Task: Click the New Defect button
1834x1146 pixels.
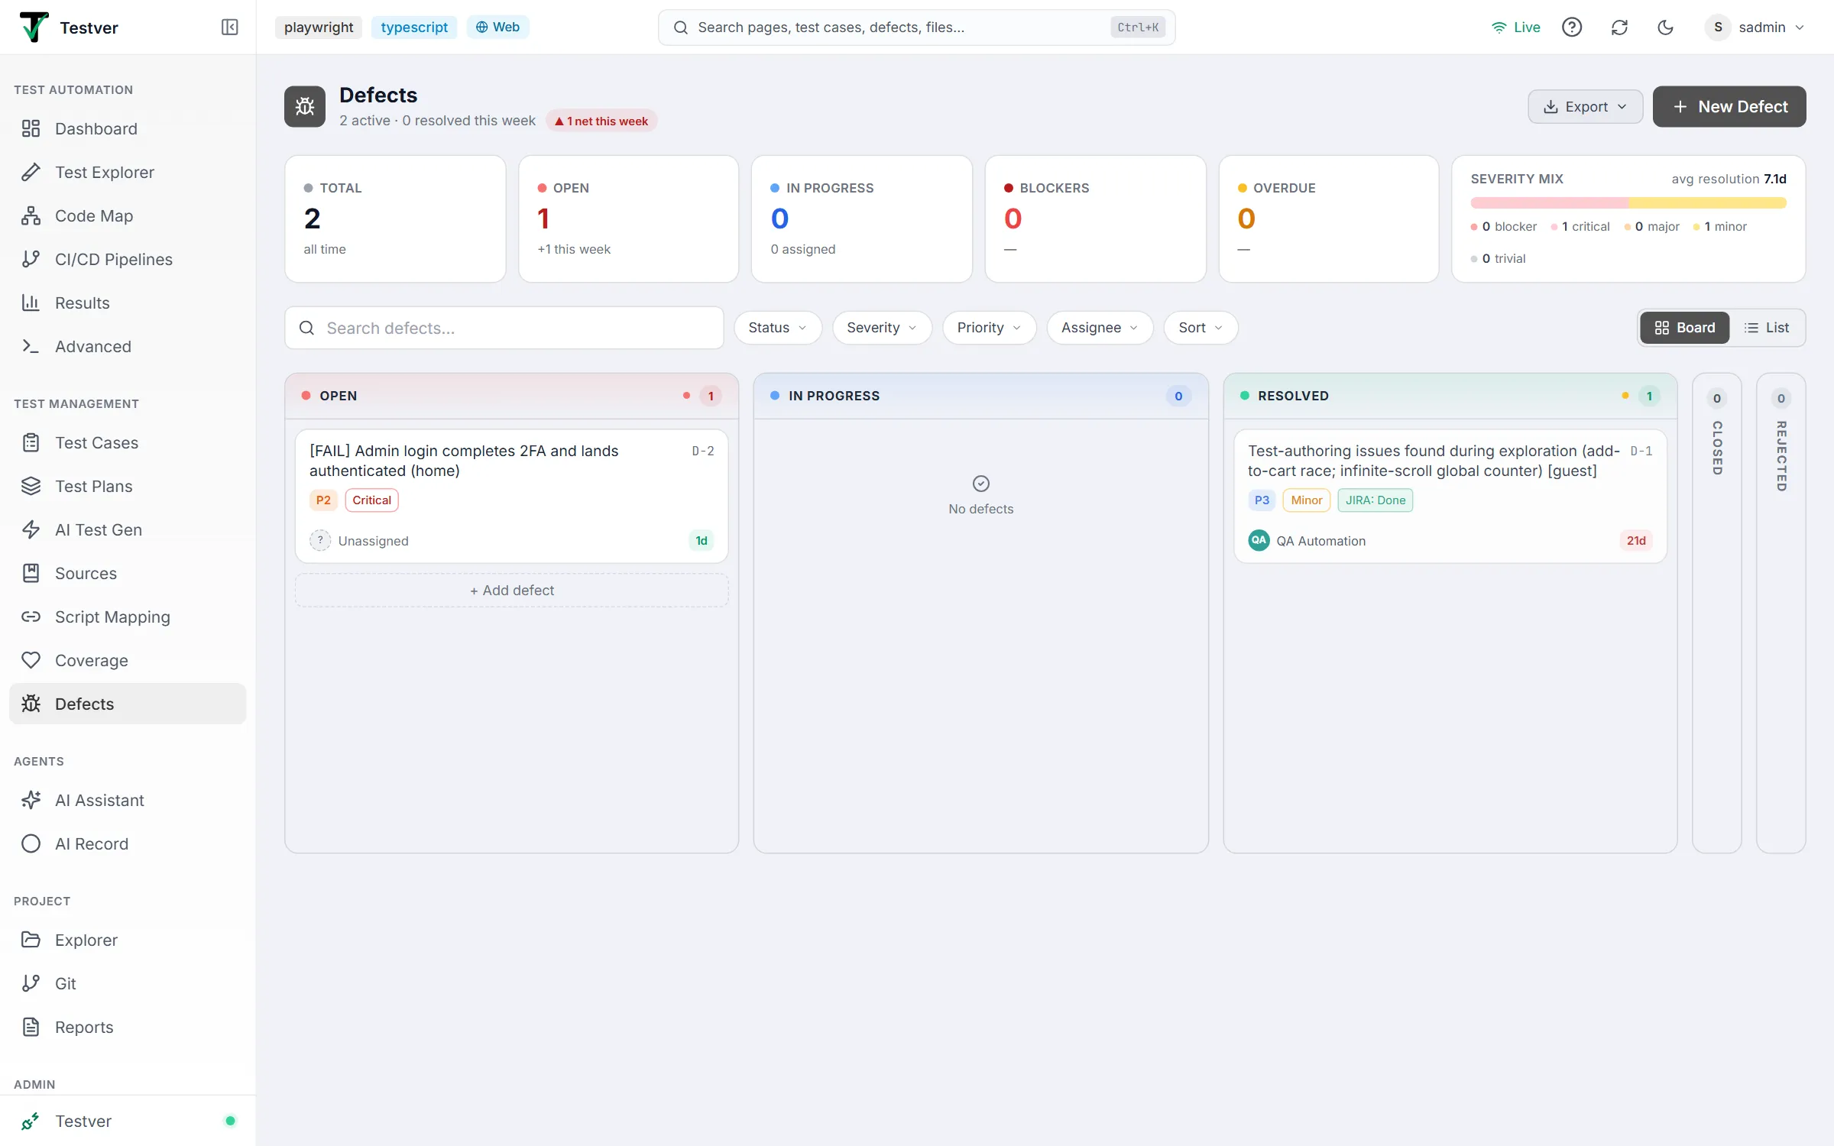Action: tap(1729, 107)
